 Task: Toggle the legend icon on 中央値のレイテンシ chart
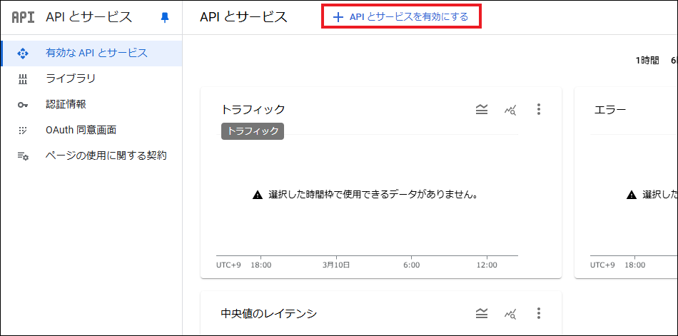tap(482, 313)
